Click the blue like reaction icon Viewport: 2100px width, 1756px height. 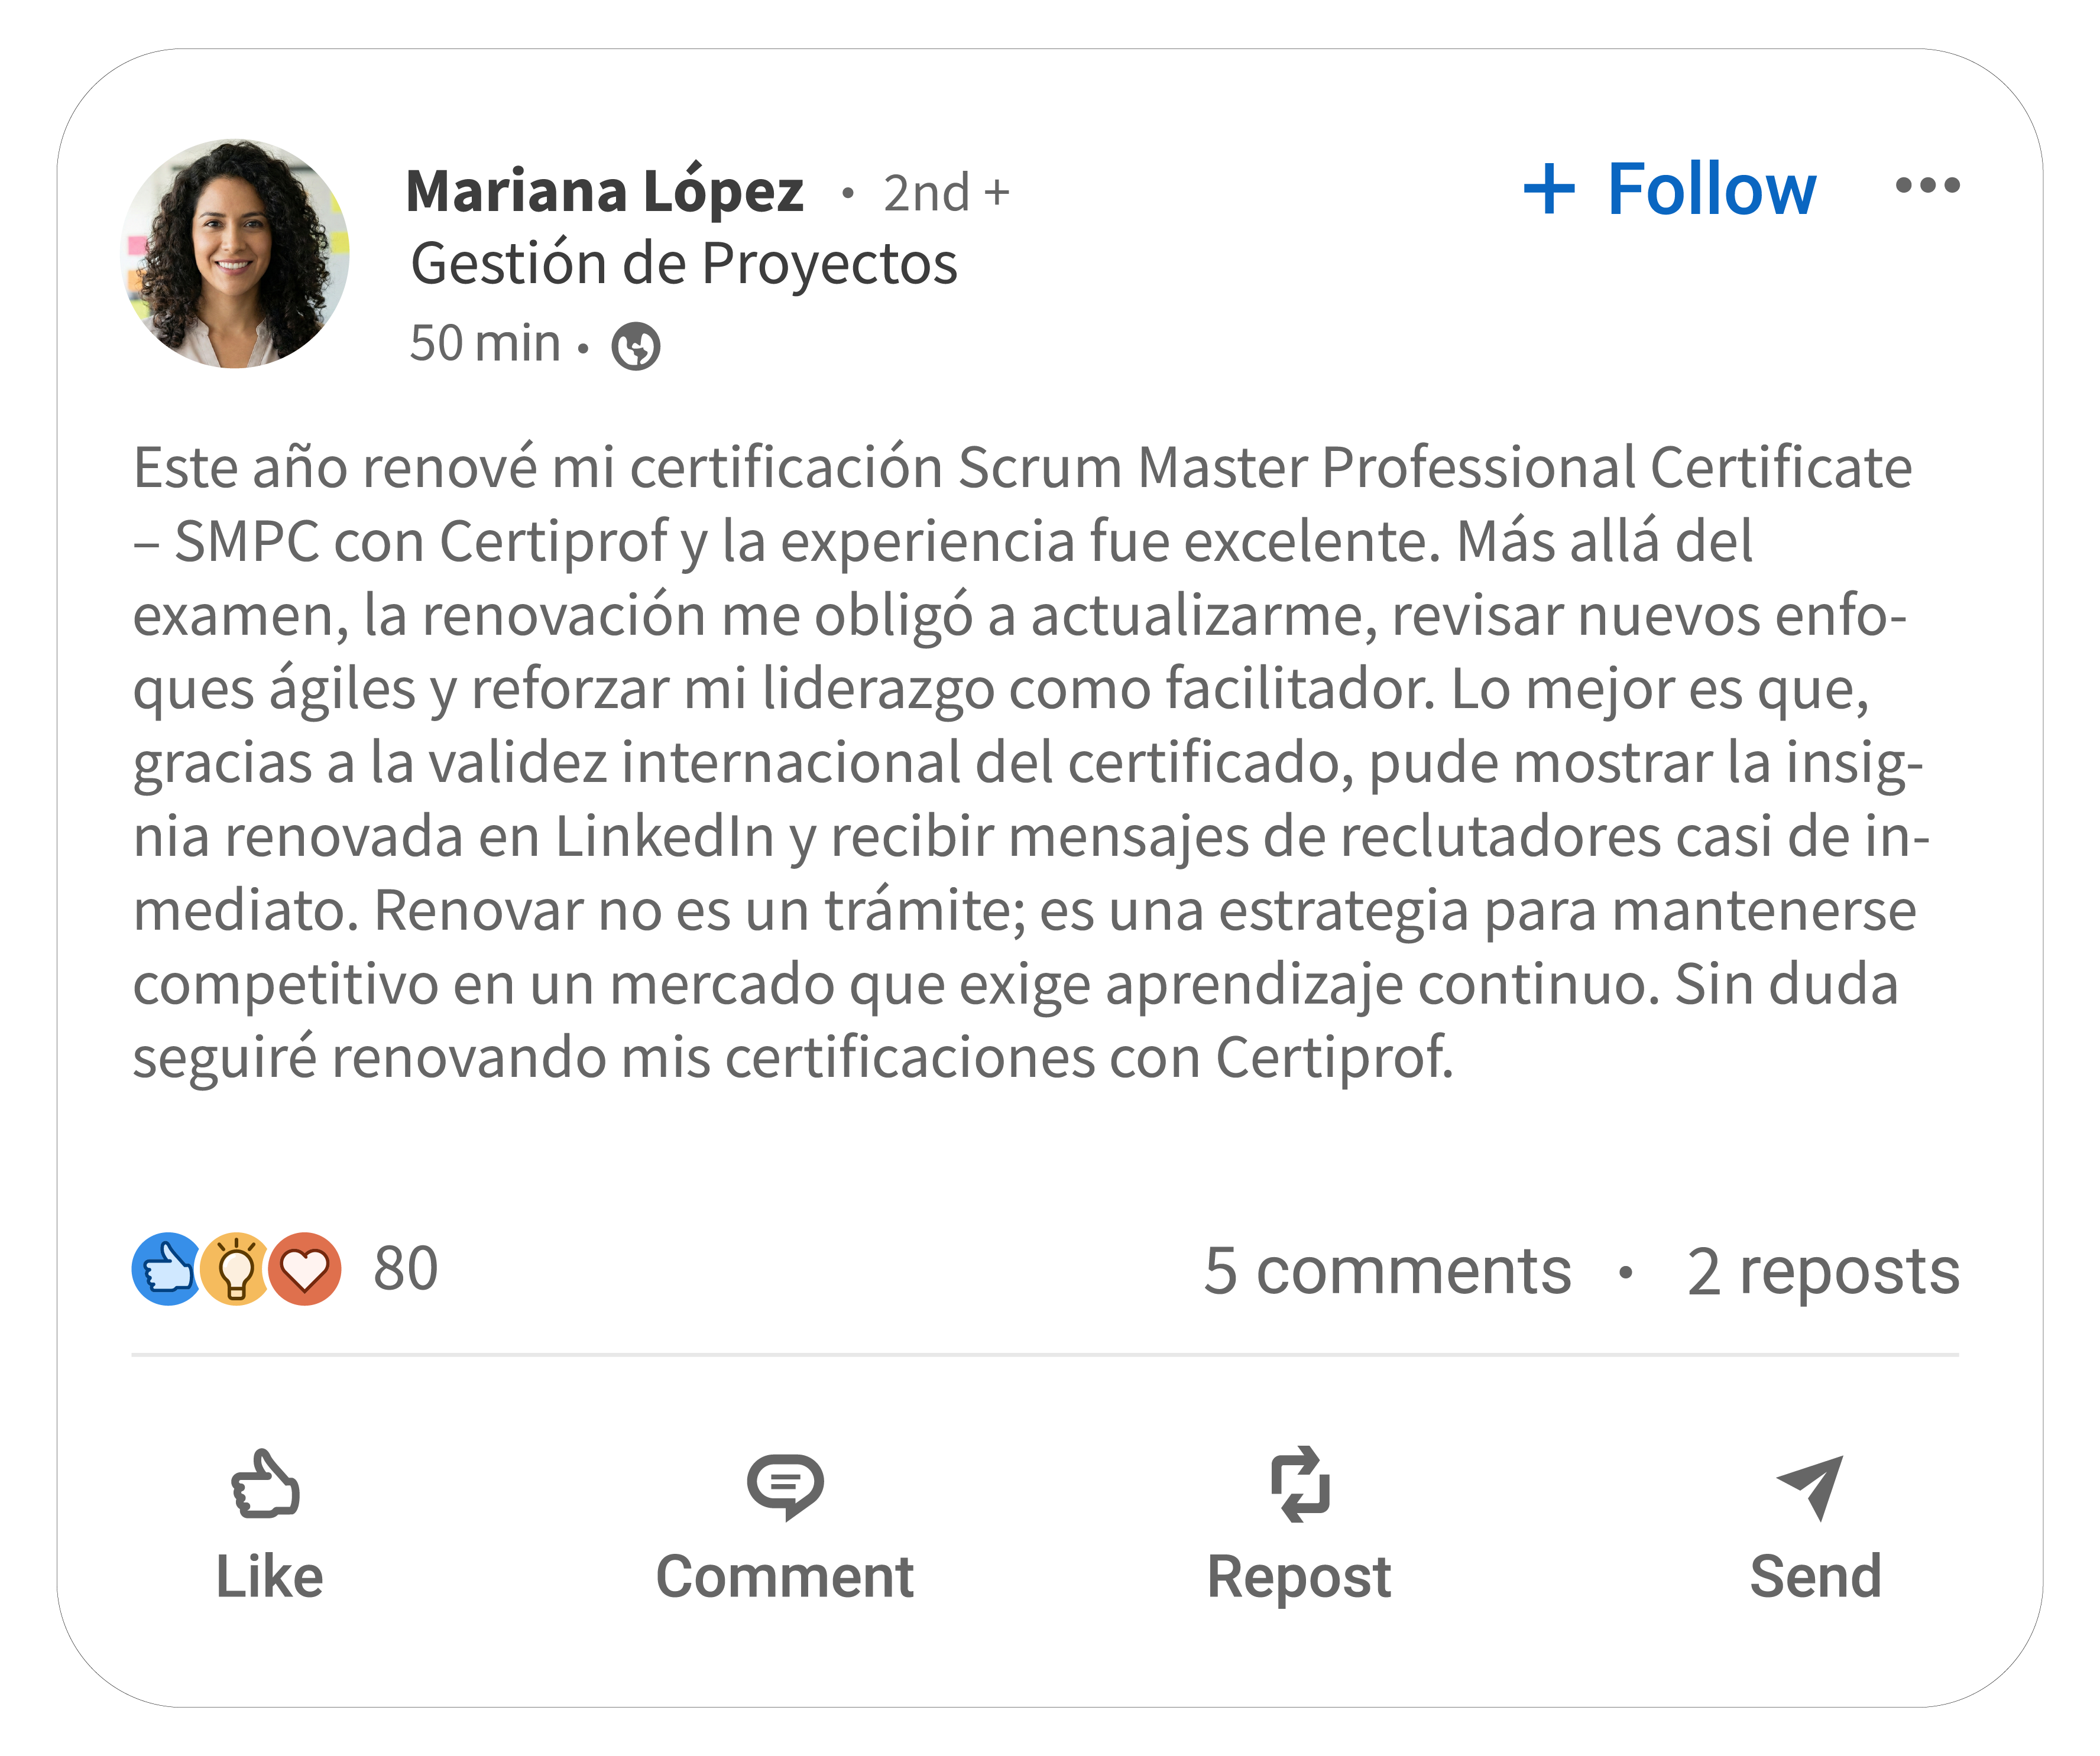point(167,1270)
